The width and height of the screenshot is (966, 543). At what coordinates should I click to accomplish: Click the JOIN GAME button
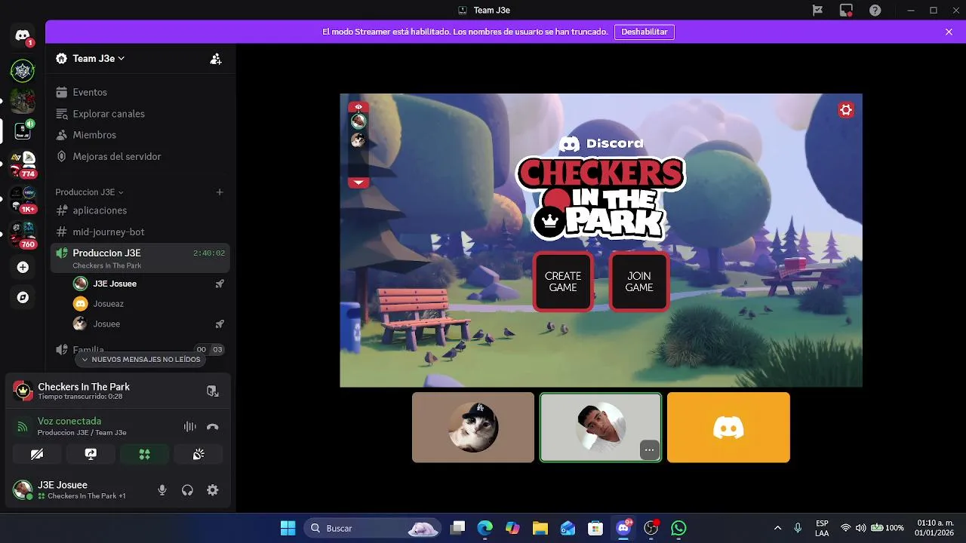point(639,282)
